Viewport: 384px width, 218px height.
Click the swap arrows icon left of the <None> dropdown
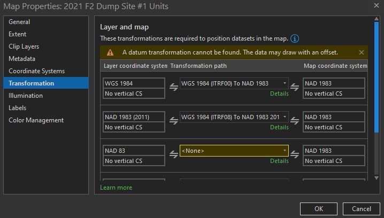pos(173,155)
